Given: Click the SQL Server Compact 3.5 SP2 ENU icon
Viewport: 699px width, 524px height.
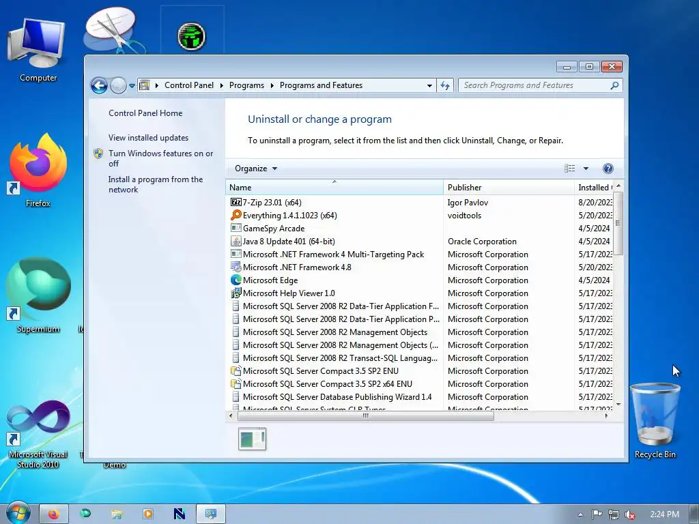Looking at the screenshot, I should pos(236,370).
